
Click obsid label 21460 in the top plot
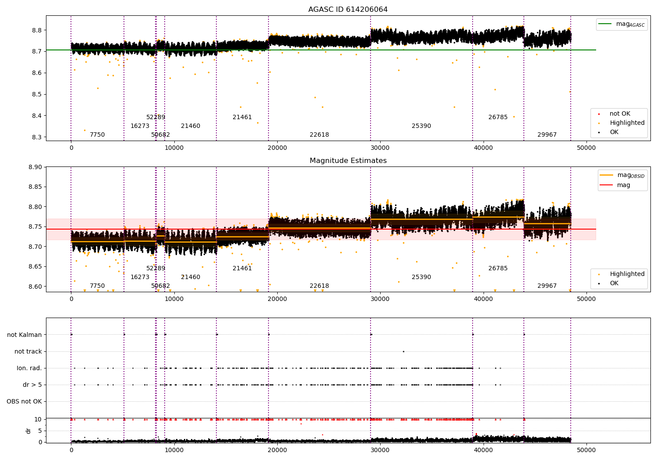[x=191, y=126]
